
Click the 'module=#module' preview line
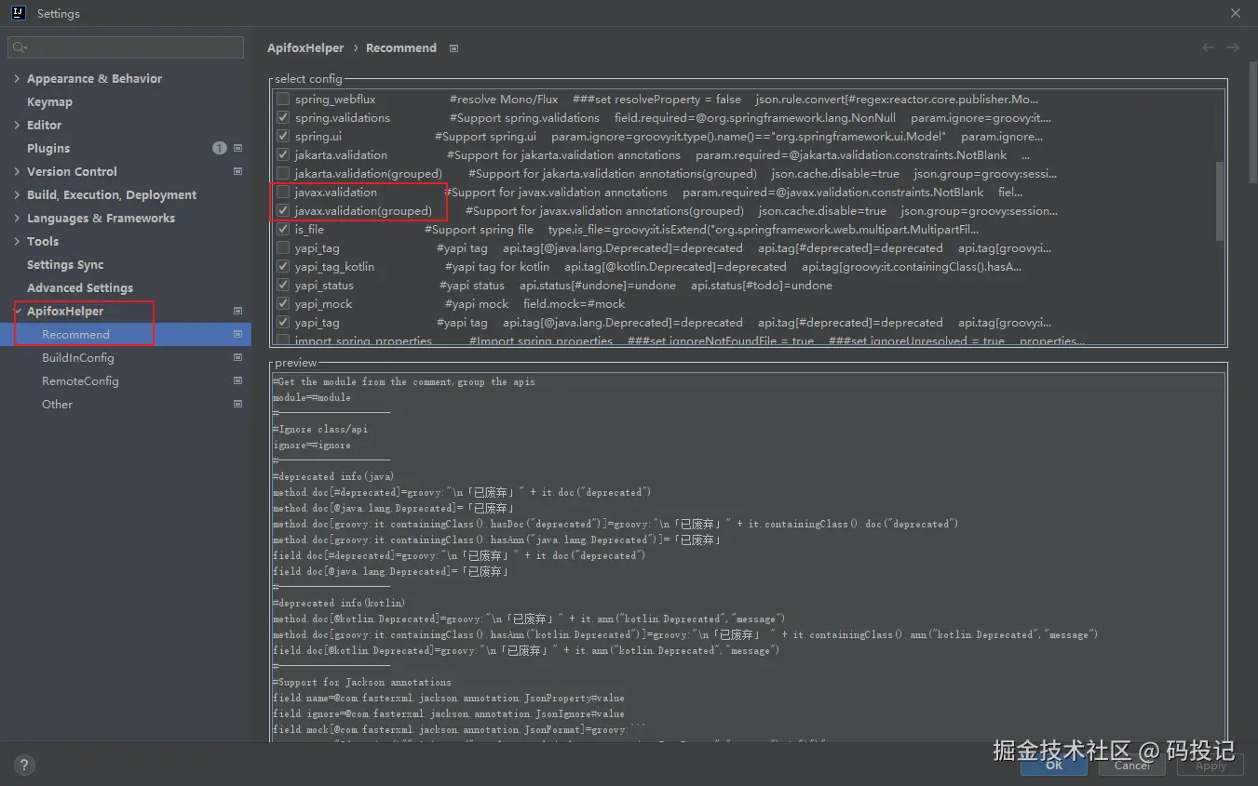tap(312, 397)
